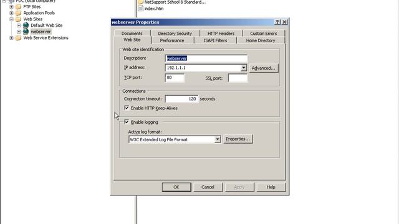Switch to the Performance tab
The width and height of the screenshot is (399, 224).
click(172, 40)
